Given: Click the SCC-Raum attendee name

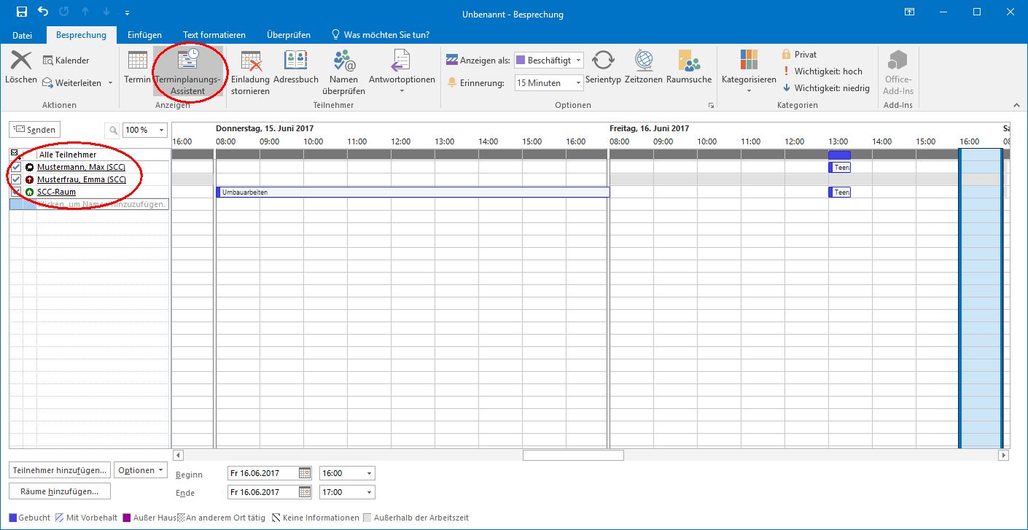Looking at the screenshot, I should 56,192.
